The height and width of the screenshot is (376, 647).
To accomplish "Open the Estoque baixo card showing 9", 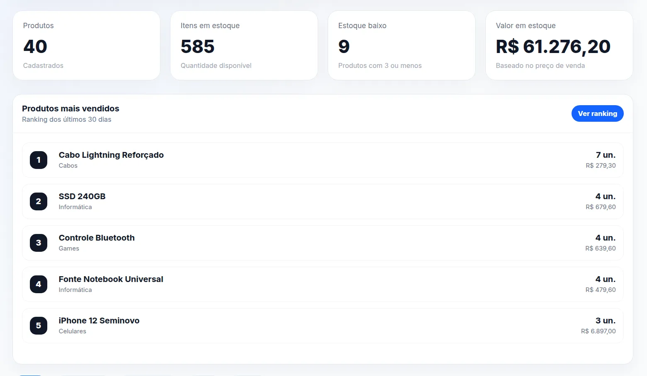I will (x=401, y=46).
